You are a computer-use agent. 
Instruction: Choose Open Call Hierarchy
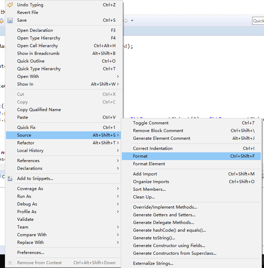tap(64, 46)
